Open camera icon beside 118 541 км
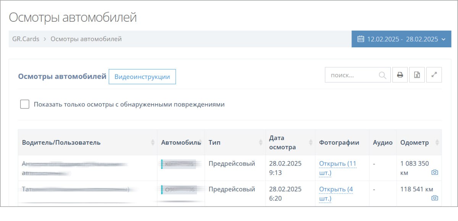The width and height of the screenshot is (458, 221). pos(435,198)
